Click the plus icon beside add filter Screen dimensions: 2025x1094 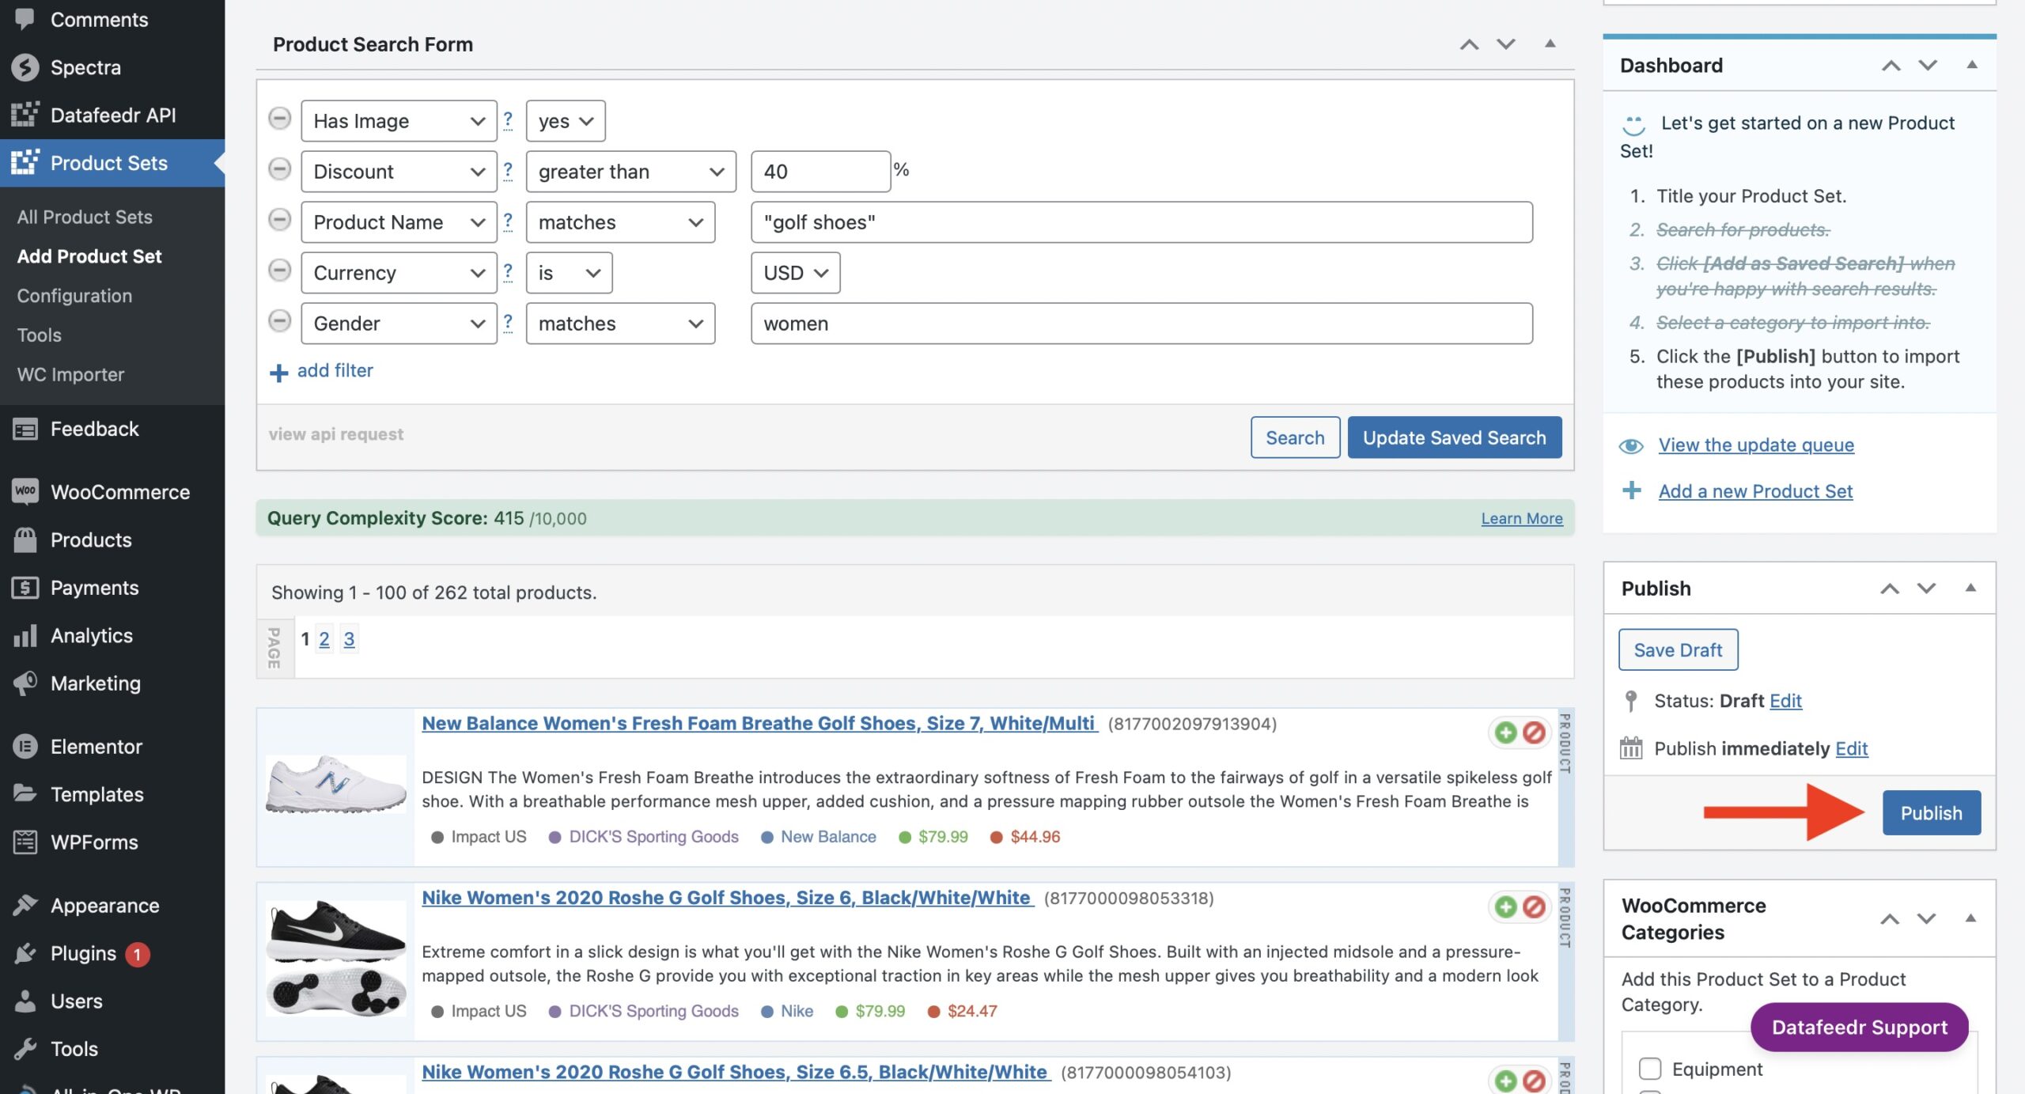278,373
